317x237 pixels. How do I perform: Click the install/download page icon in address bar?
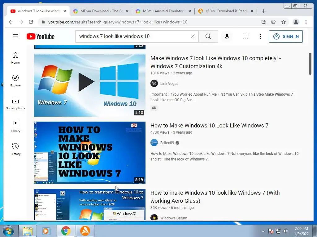(264, 22)
